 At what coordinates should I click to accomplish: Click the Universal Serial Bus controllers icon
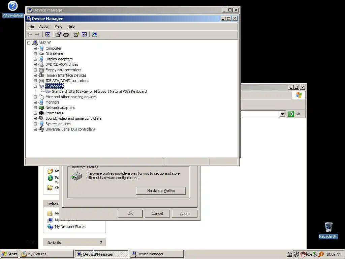[41, 129]
